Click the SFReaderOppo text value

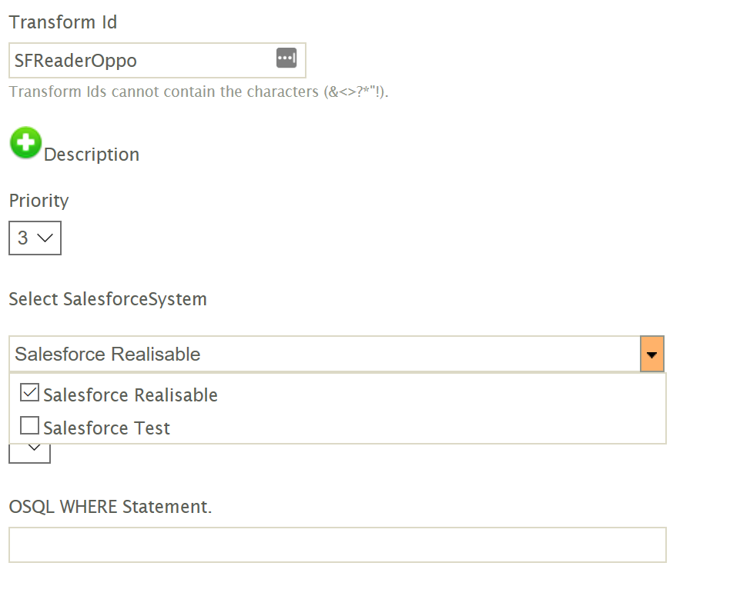75,61
